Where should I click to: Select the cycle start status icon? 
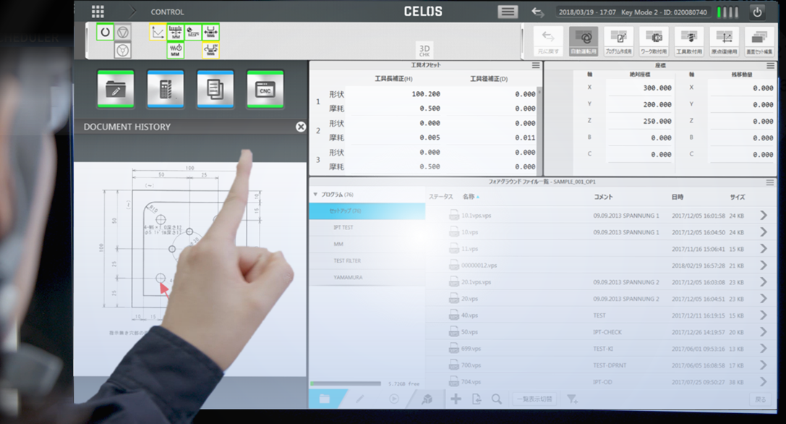[105, 32]
